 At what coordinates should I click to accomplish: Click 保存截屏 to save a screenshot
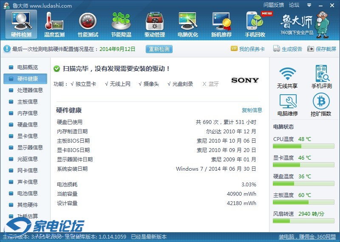(322, 49)
